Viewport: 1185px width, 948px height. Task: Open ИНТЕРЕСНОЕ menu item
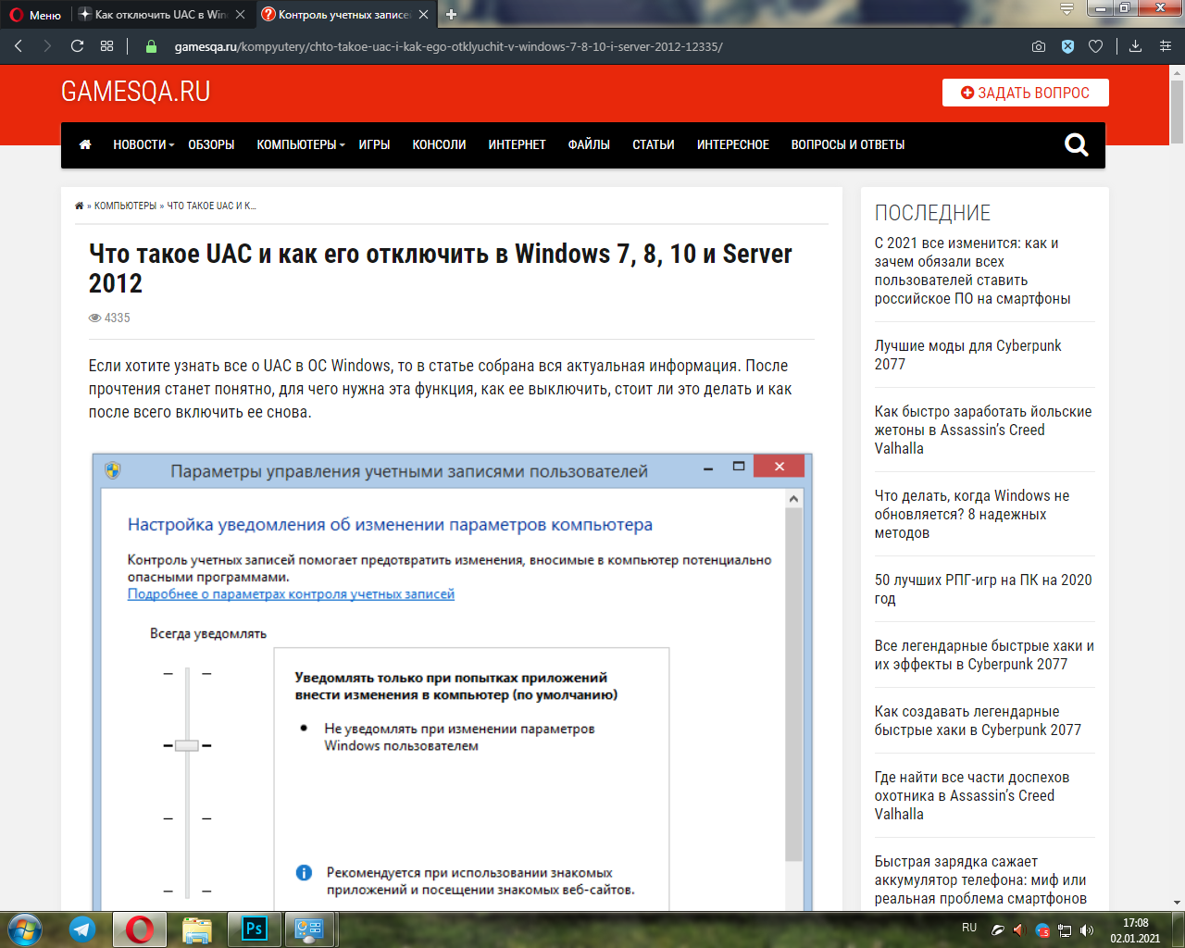[732, 144]
